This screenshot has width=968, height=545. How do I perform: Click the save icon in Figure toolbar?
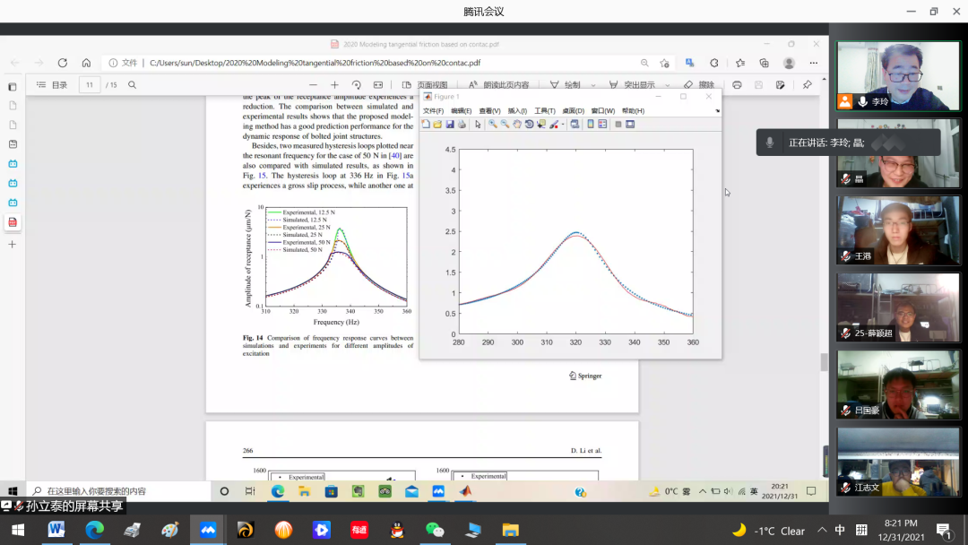pos(450,125)
